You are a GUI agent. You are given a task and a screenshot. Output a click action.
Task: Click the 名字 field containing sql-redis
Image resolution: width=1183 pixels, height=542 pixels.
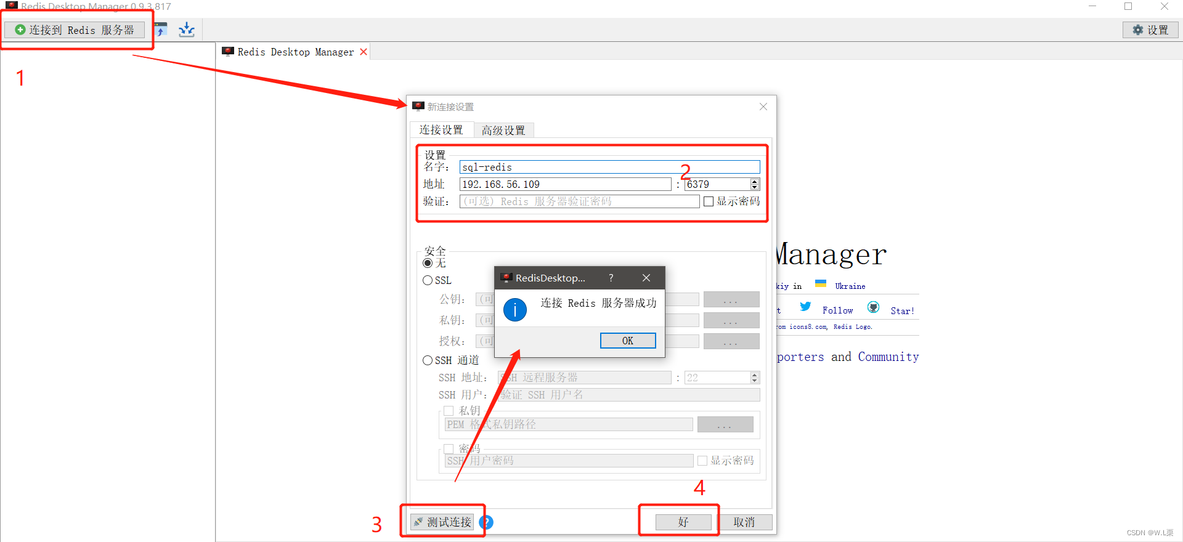coord(609,167)
